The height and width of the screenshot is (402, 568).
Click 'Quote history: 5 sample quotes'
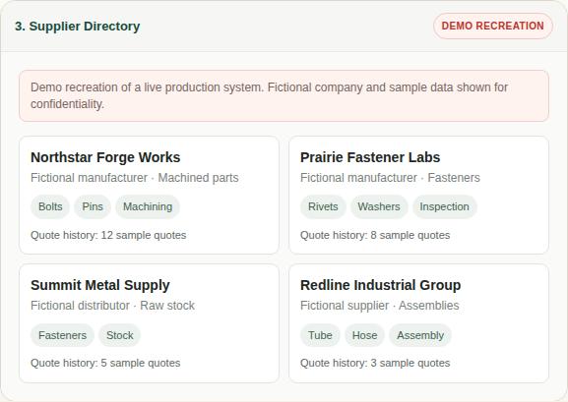click(x=105, y=363)
